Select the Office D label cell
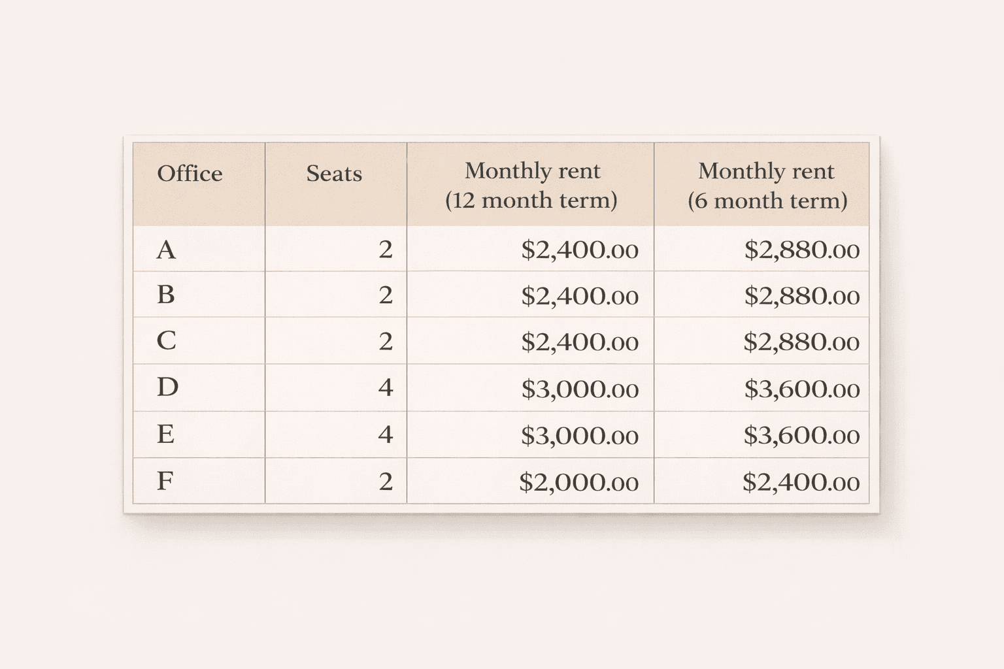This screenshot has height=669, width=1004. point(167,387)
